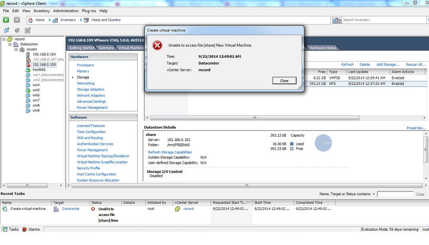Viewport: 429px width, 245px height.
Task: Click the Search Inventory field
Action: (x=384, y=20)
